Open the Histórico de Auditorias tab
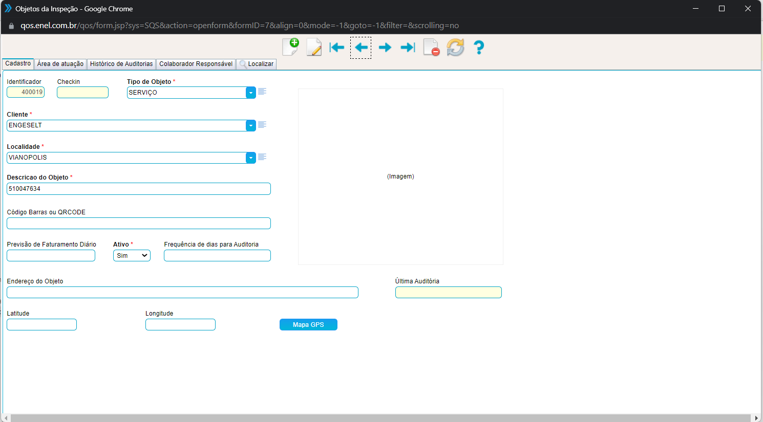 tap(121, 64)
